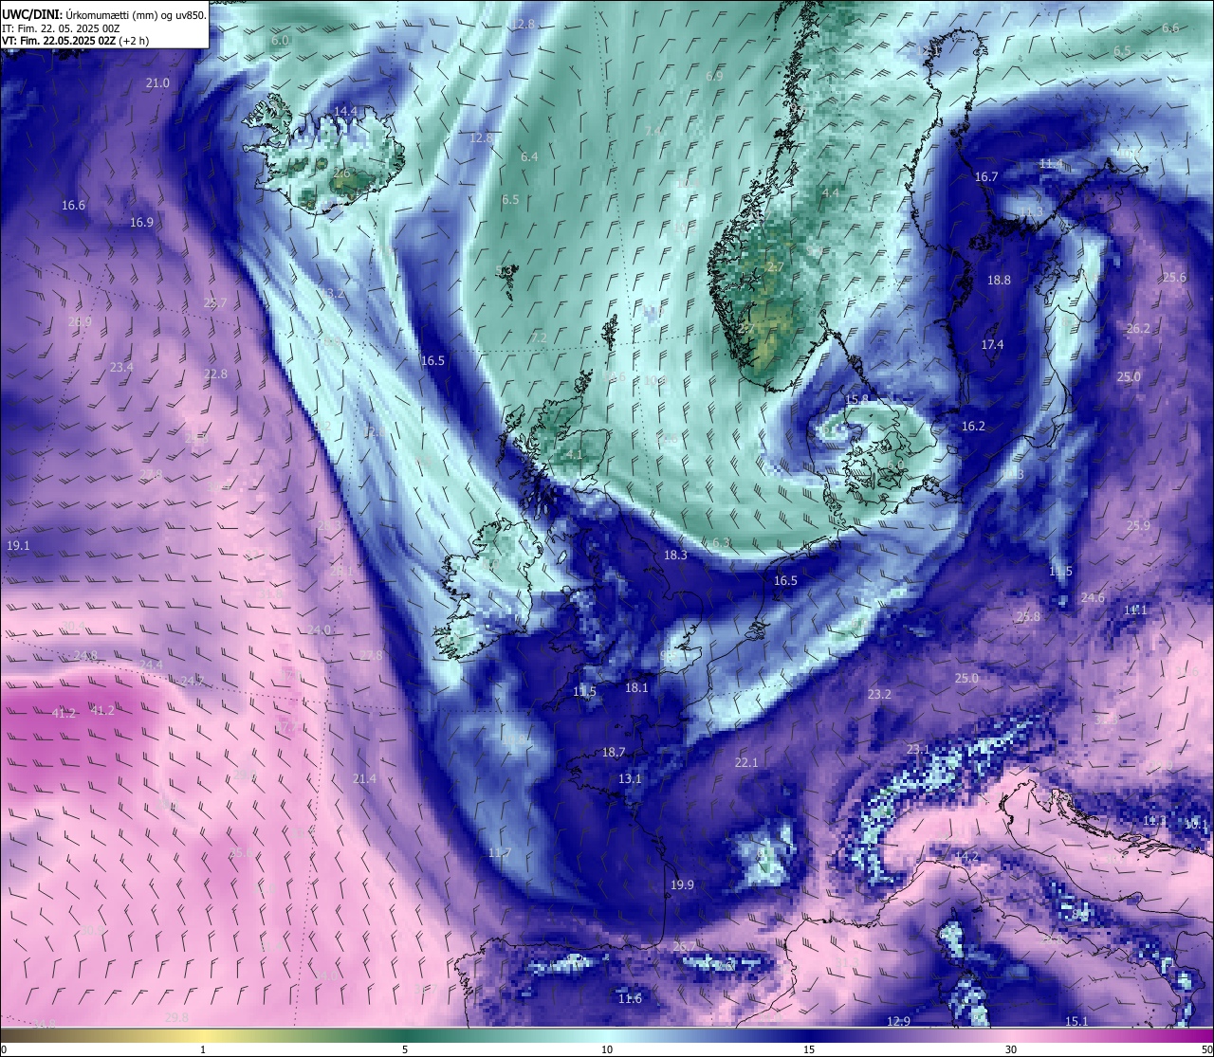Select the 16.6 map value
This screenshot has height=1057, width=1214.
coord(73,206)
